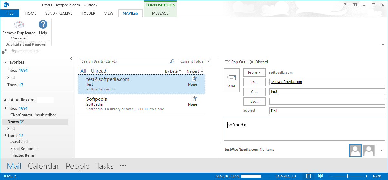
Task: Click the To... button
Action: (x=254, y=82)
